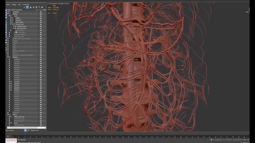Image resolution: width=255 pixels, height=143 pixels.
Task: Click render column icon in Venous row
Action: click(x=41, y=115)
